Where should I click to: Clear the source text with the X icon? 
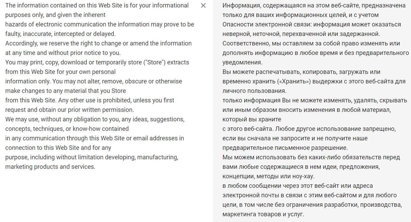tap(203, 5)
